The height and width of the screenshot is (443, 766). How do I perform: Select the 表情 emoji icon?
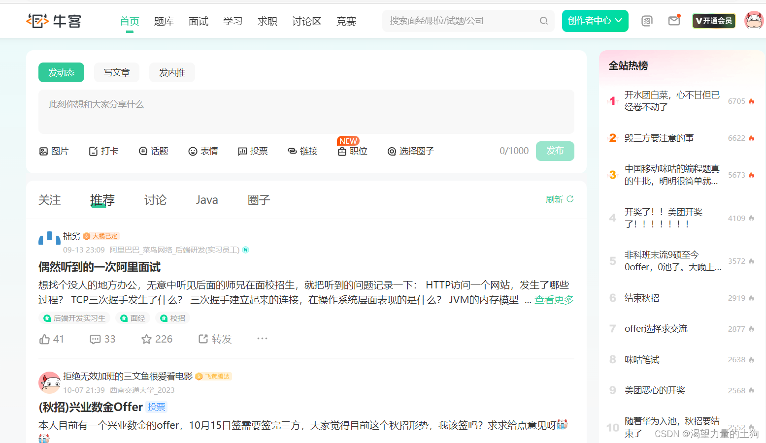click(x=203, y=151)
